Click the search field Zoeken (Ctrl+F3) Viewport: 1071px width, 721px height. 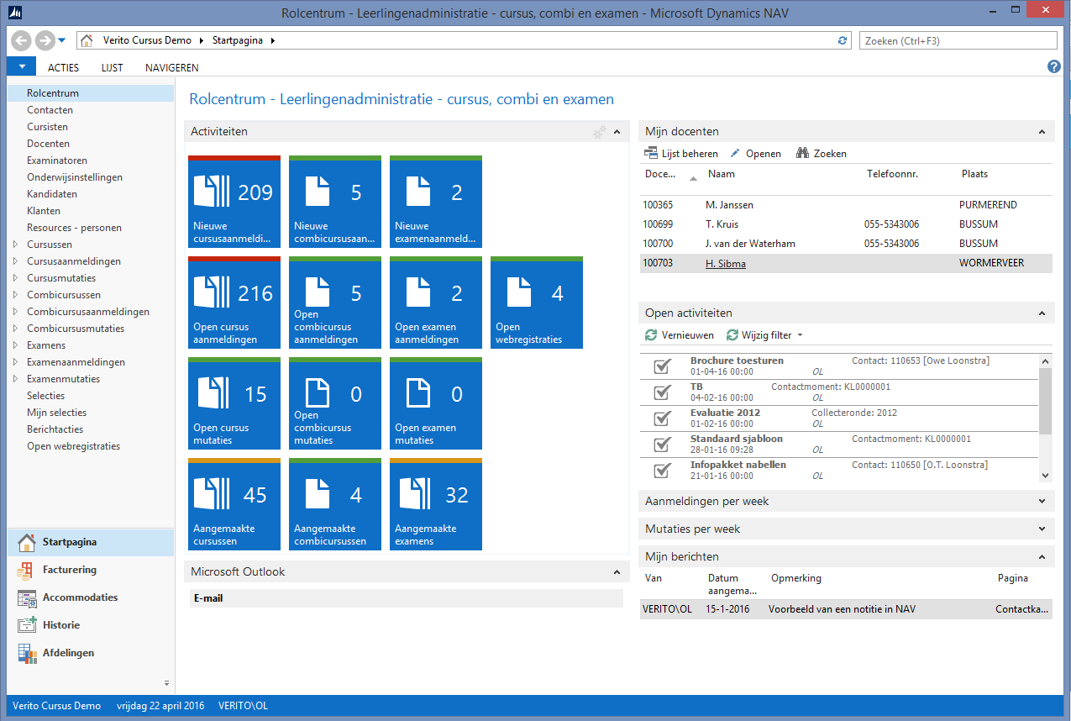coord(958,40)
